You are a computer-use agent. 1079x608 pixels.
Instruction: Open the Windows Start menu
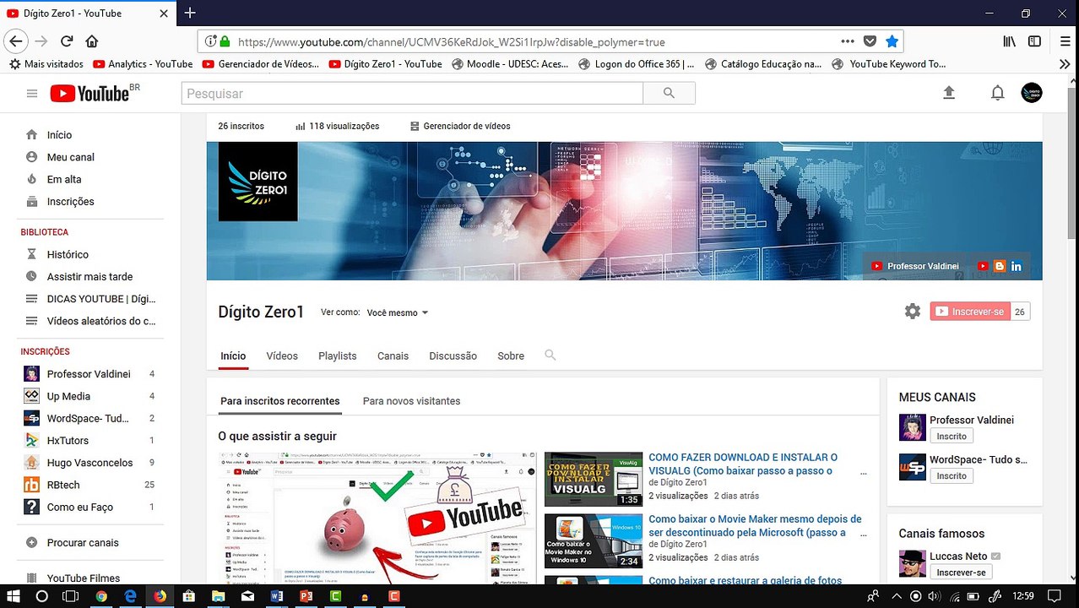(x=14, y=596)
